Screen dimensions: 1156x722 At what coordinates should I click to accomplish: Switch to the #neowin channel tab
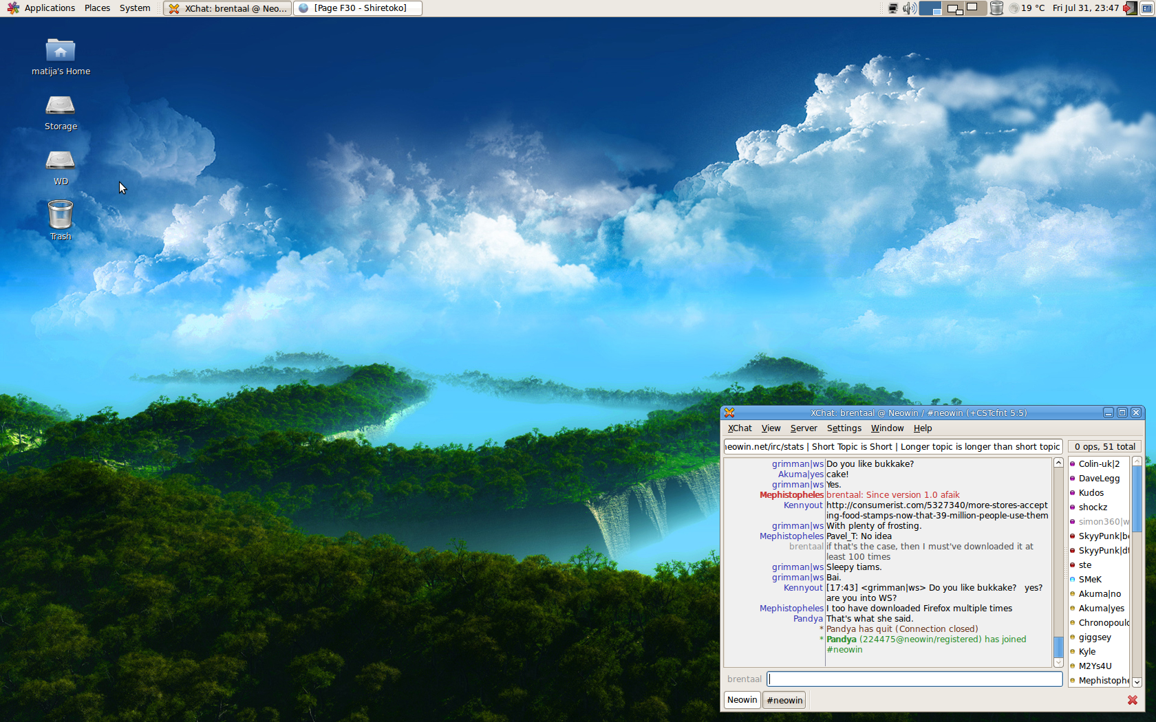click(x=784, y=700)
